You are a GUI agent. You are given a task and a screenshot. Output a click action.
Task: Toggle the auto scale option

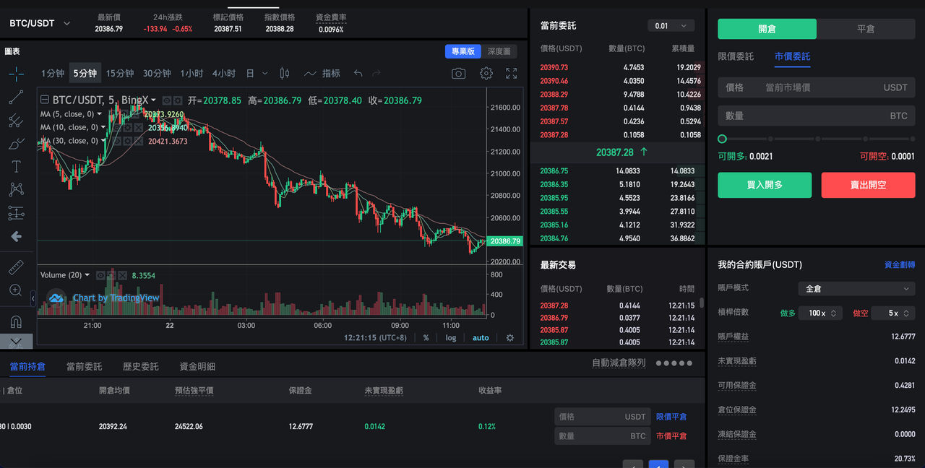click(481, 338)
